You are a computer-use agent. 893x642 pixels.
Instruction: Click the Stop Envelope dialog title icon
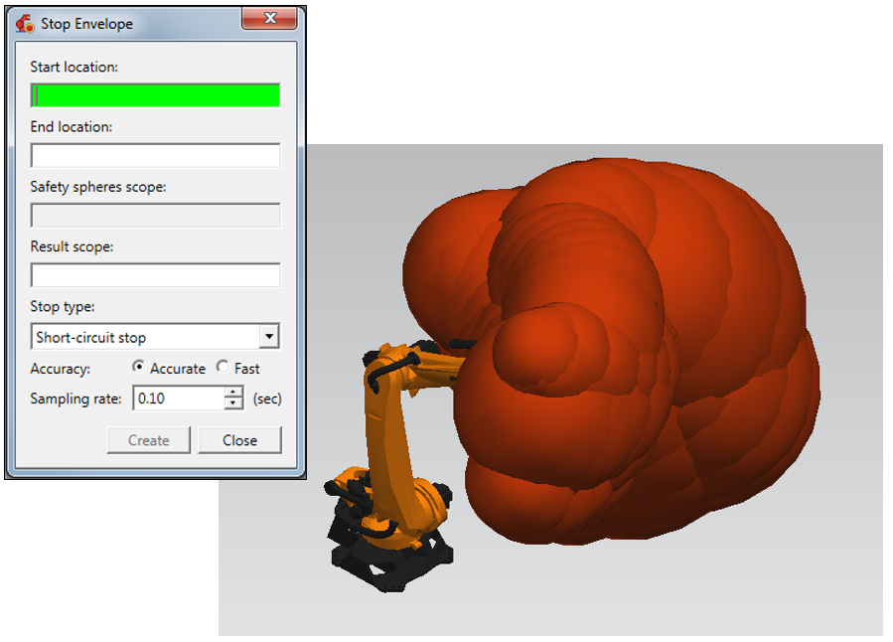point(24,23)
